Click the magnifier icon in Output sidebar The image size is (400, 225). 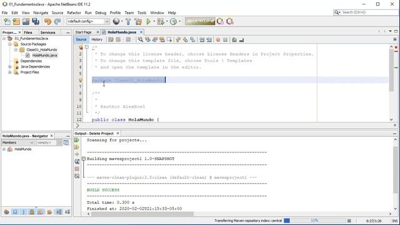[x=77, y=161]
